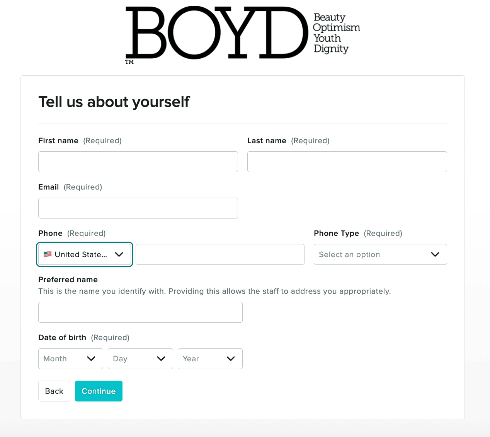The image size is (490, 437).
Task: Click inside the First name field
Action: click(138, 162)
